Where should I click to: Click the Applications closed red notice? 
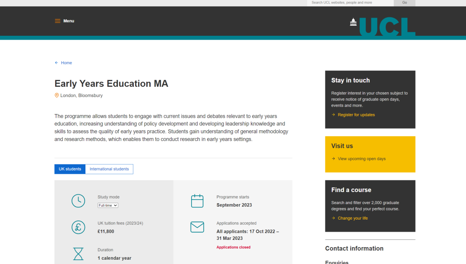[x=233, y=247]
